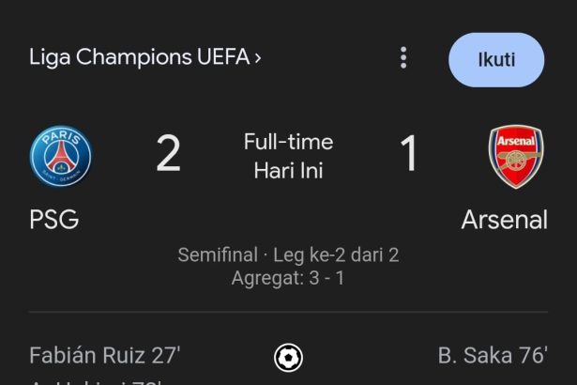Select goal scorer Fabián Ruiz 27'

pyautogui.click(x=104, y=356)
